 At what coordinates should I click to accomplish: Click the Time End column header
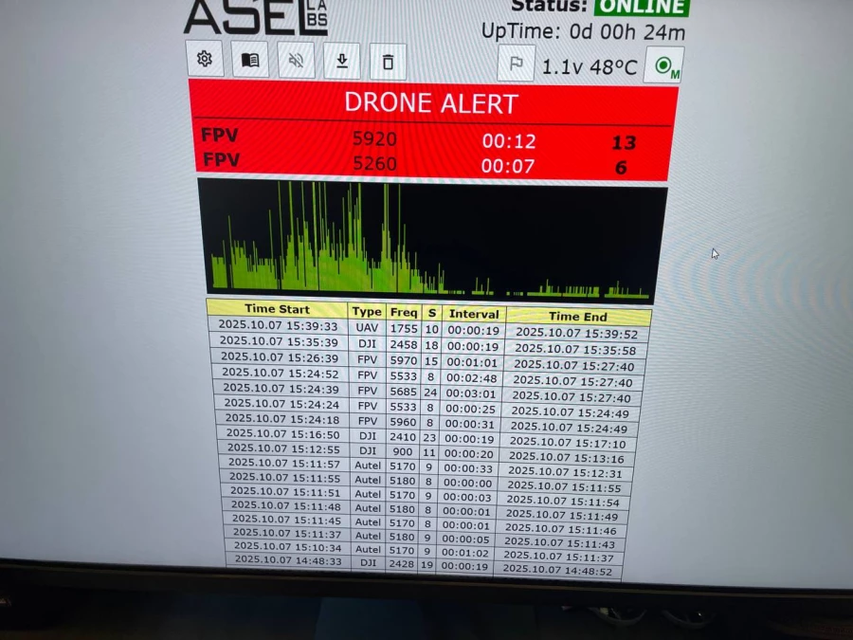[x=578, y=317]
